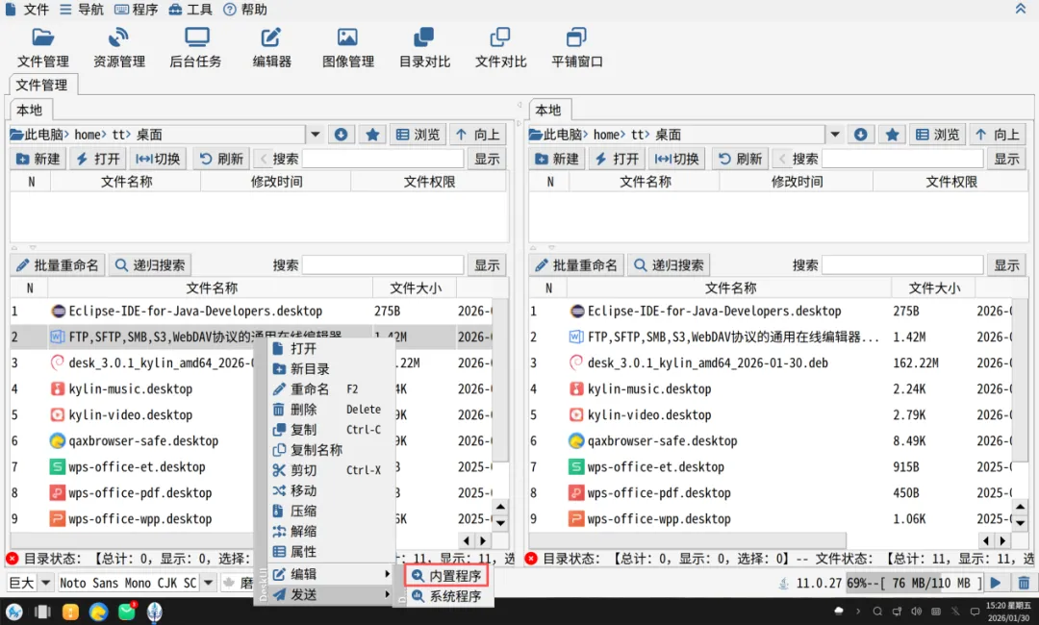The image size is (1039, 625).
Task: Open the 文件对比 tool
Action: click(x=500, y=48)
